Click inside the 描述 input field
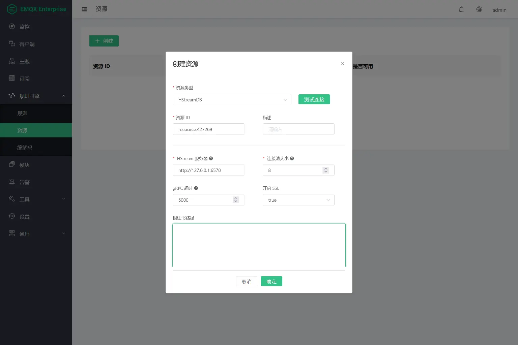Viewport: 518px width, 345px height. click(298, 129)
